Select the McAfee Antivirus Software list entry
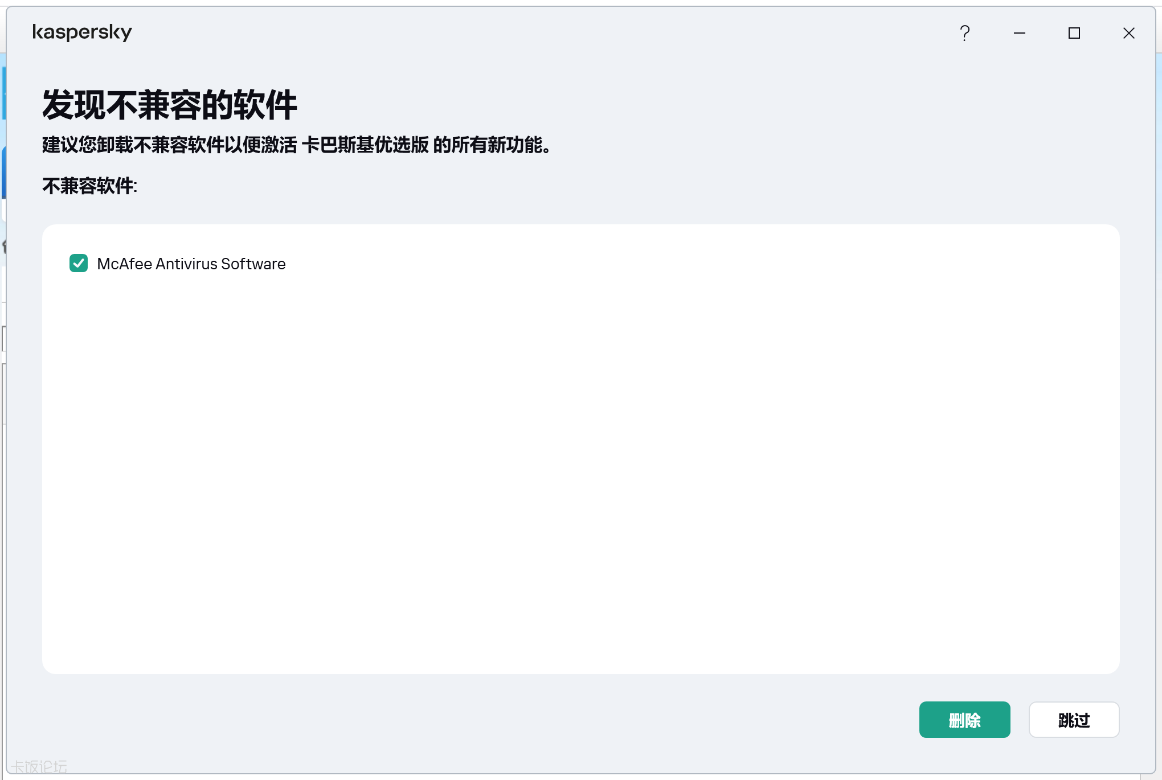The image size is (1162, 780). coord(191,263)
